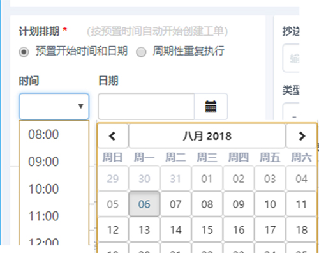Choose 08:00 from time list
Image resolution: width=319 pixels, height=253 pixels.
point(43,134)
